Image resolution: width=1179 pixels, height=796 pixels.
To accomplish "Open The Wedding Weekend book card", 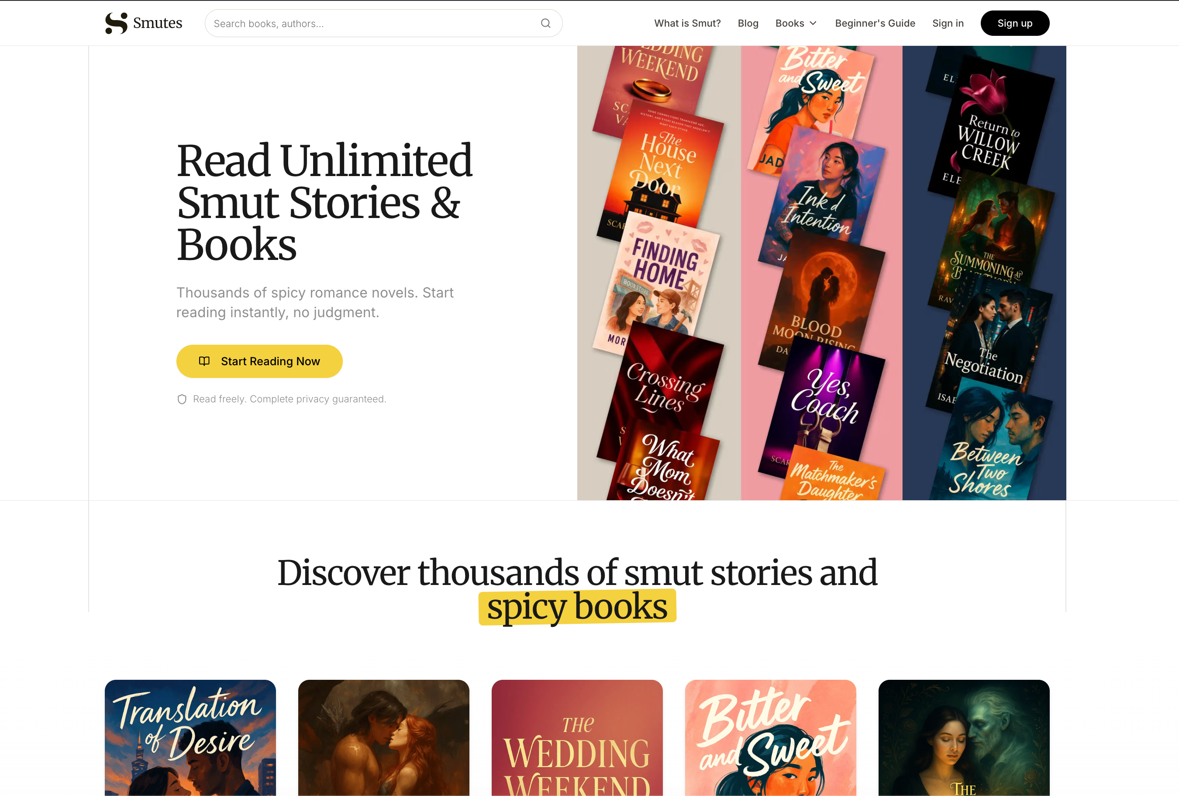I will pos(577,737).
